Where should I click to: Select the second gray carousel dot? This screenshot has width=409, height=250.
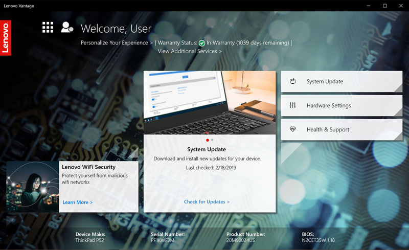[212, 140]
